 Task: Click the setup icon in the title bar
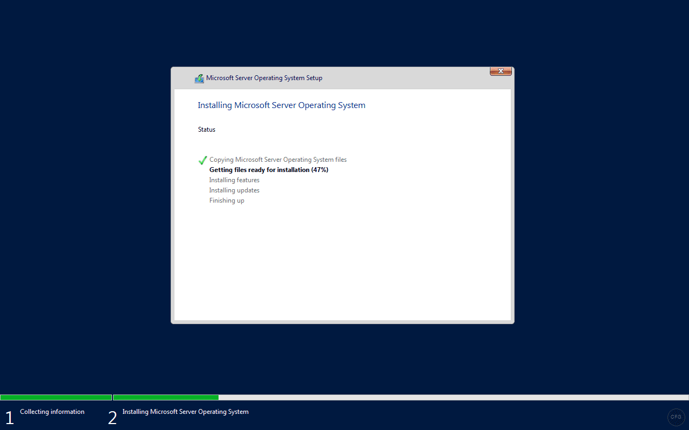pos(199,78)
